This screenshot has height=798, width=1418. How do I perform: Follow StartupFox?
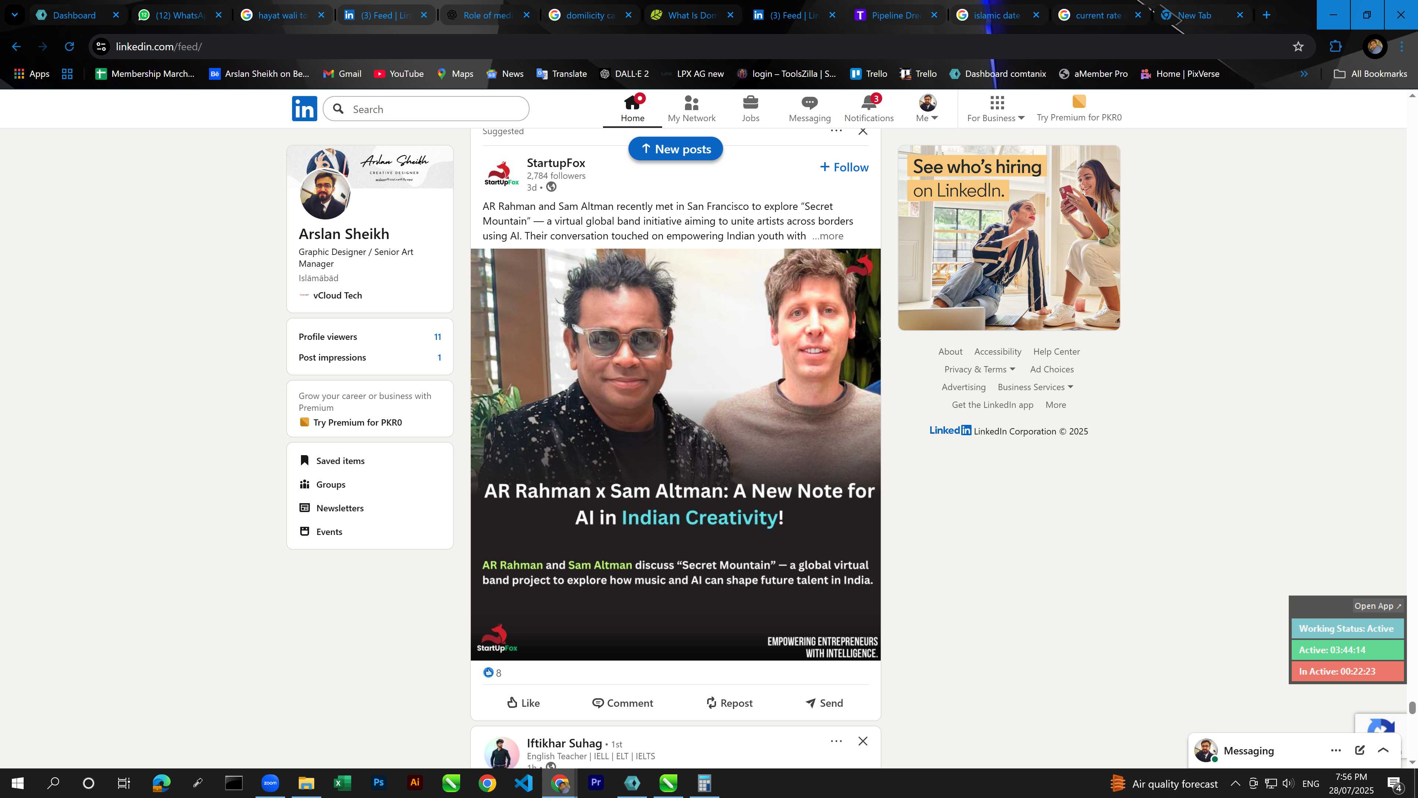[844, 167]
